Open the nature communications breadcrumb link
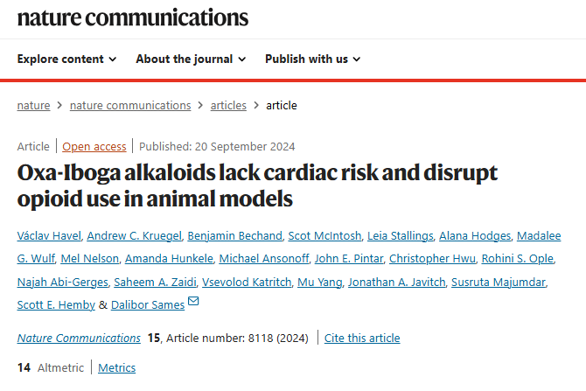This screenshot has width=586, height=391. (x=130, y=106)
